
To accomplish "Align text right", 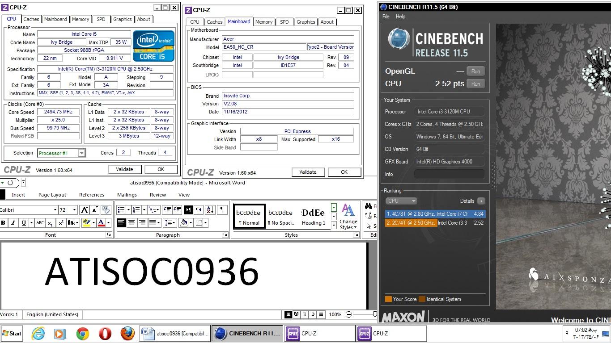I will click(x=142, y=222).
